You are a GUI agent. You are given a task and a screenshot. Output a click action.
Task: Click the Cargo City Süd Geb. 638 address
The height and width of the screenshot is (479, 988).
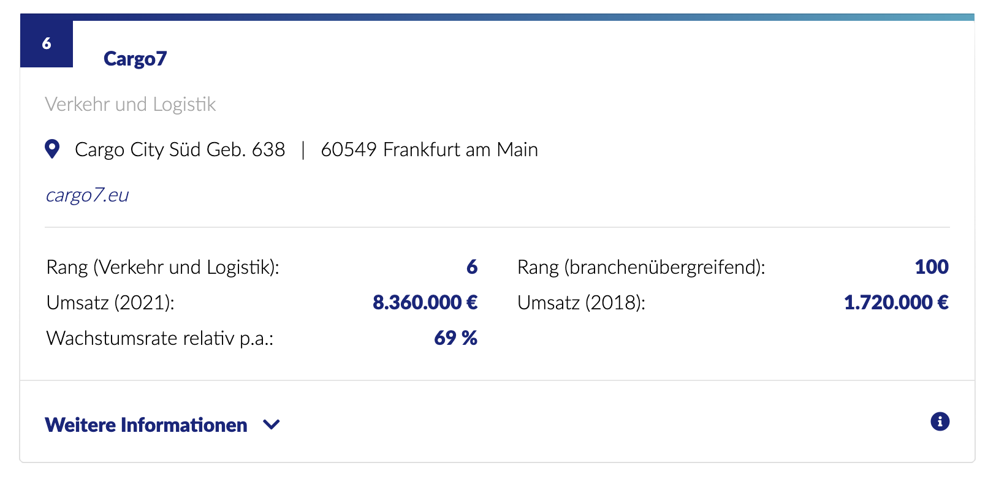[180, 149]
